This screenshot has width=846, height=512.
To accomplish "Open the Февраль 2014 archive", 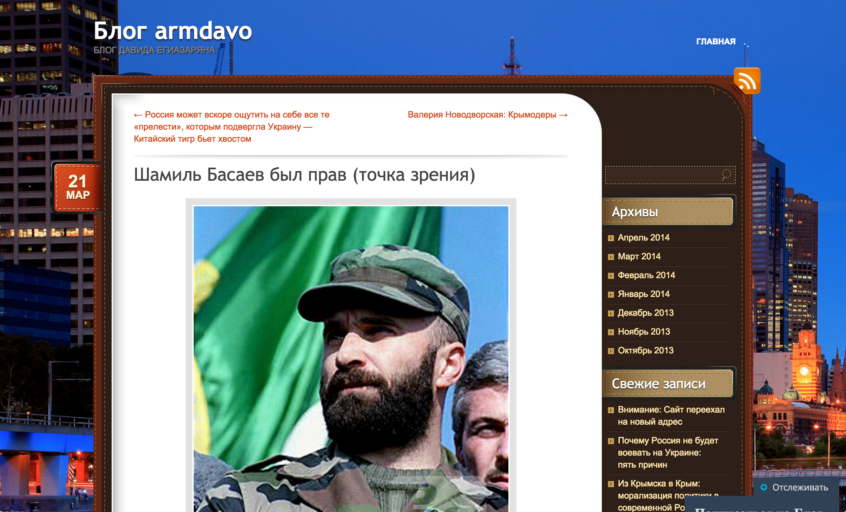I will pos(646,275).
